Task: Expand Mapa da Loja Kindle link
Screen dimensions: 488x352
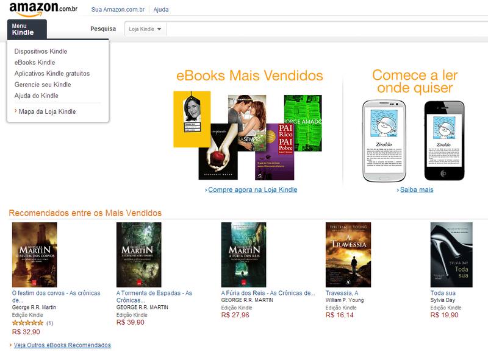Action: point(47,111)
